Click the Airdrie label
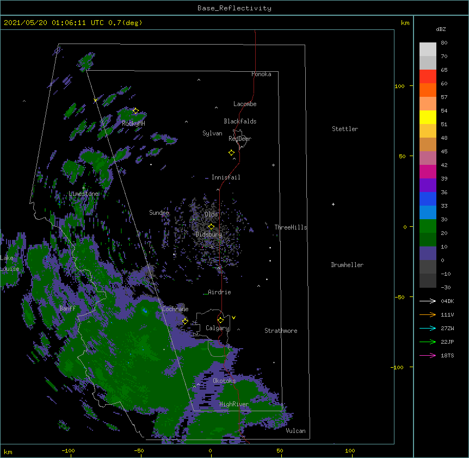Image resolution: width=469 pixels, height=458 pixels. tap(220, 292)
